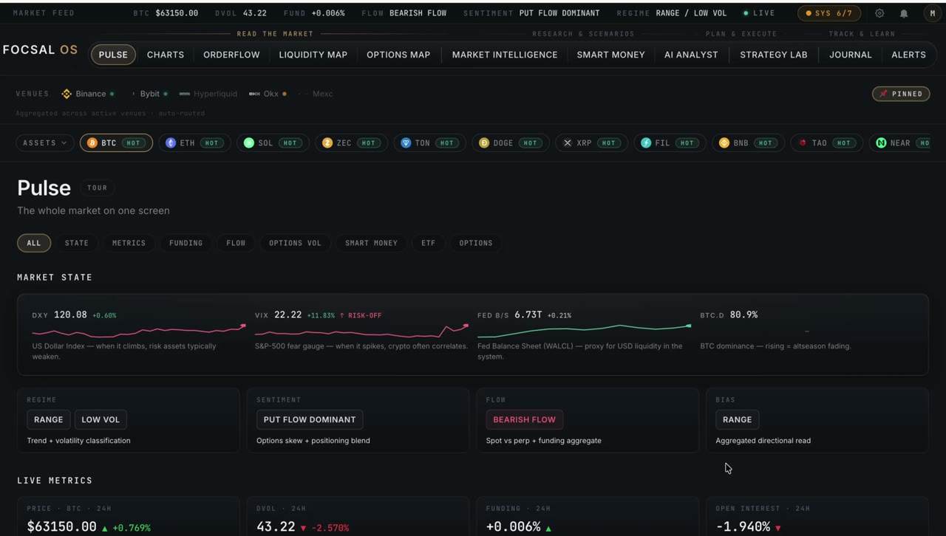Screen dimensions: 946x536
Task: Select the BTC asset chip
Action: click(x=116, y=142)
